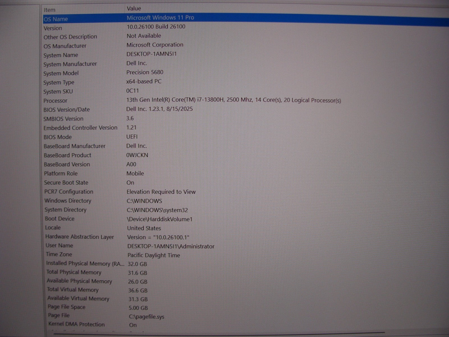Select the Version row showing Build 26100
Image resolution: width=449 pixels, height=337 pixels.
(53, 28)
